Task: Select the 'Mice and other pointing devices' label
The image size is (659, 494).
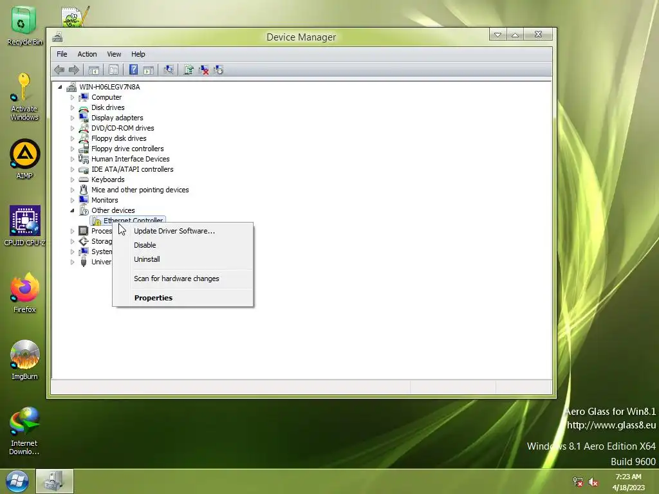Action: click(140, 190)
